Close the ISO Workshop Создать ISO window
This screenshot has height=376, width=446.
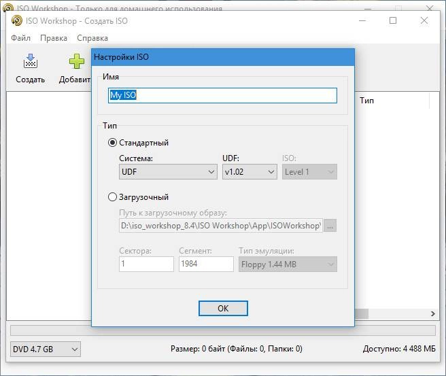[424, 20]
